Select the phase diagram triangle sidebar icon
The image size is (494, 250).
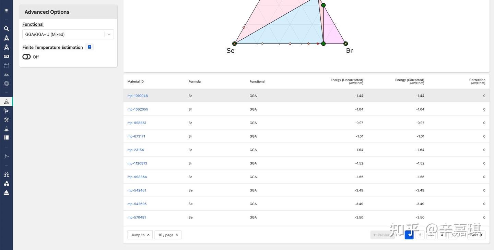coord(7,102)
